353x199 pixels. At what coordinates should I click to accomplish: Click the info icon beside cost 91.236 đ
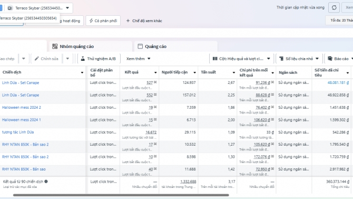pos(272,82)
